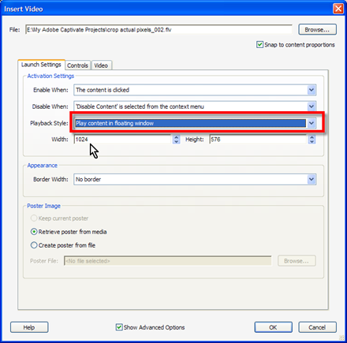Decrease Width with the down stepper arrow

click(176, 142)
